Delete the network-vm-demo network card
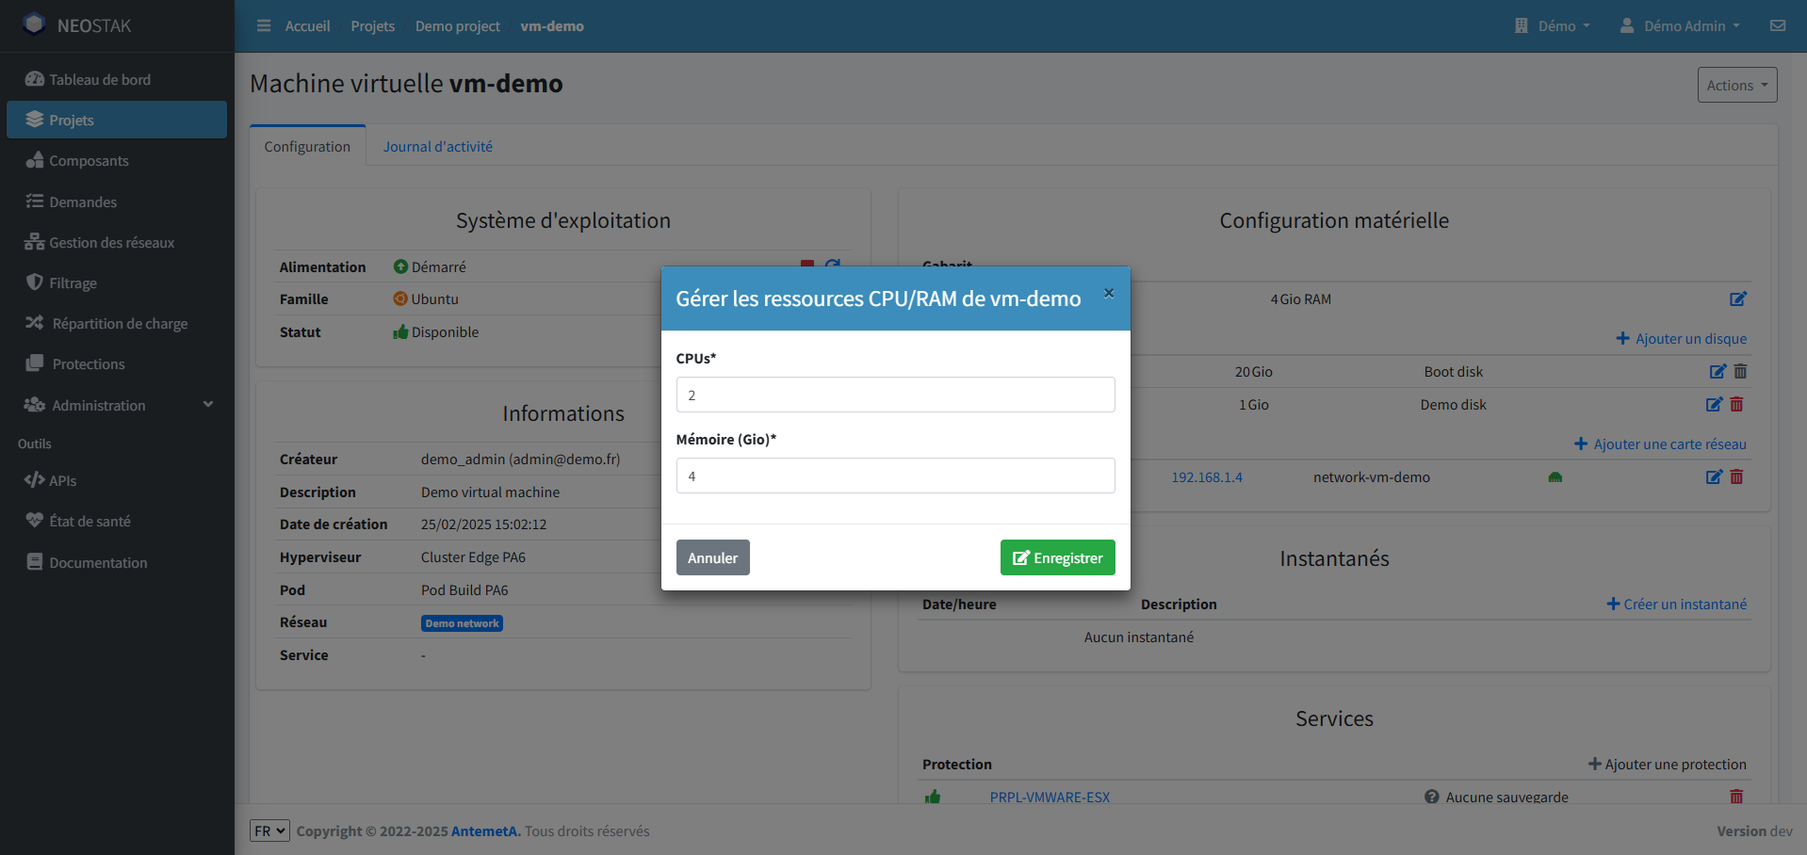The height and width of the screenshot is (855, 1807). 1736,477
